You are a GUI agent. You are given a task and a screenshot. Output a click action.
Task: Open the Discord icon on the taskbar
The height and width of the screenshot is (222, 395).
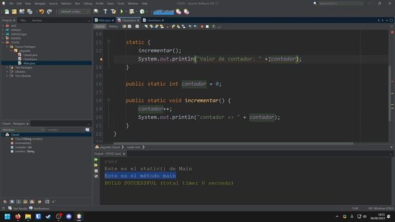(x=69, y=216)
